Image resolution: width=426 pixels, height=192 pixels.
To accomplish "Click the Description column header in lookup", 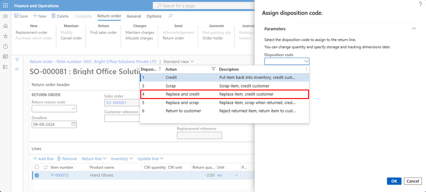I will 229,69.
